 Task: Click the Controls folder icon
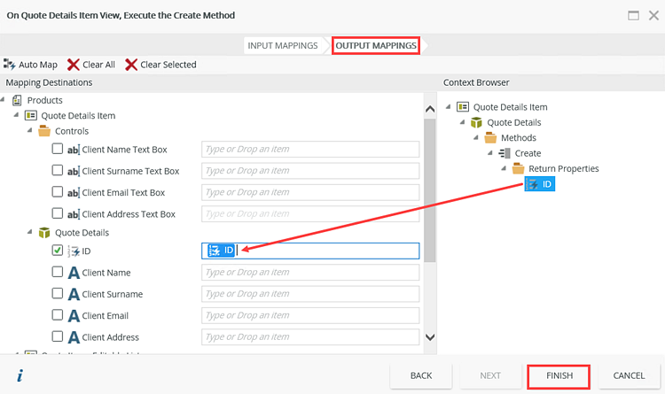tap(43, 131)
